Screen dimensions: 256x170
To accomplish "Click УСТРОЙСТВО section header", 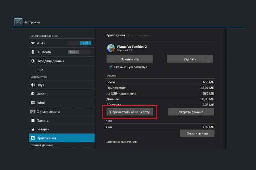I will (x=39, y=77).
